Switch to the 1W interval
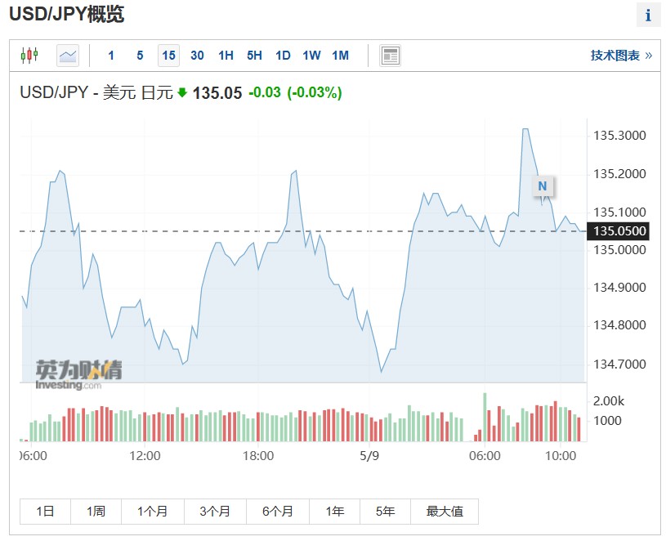 (311, 56)
